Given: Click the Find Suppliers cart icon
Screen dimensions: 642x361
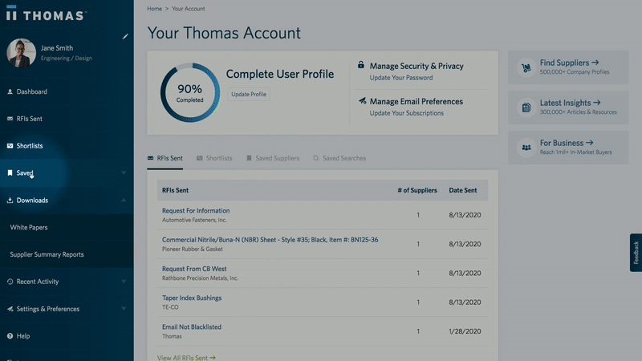Looking at the screenshot, I should click(526, 67).
